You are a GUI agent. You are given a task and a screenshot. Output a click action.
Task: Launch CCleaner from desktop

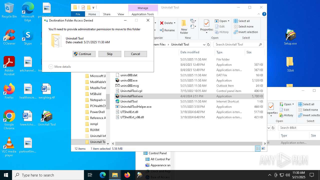(9, 37)
